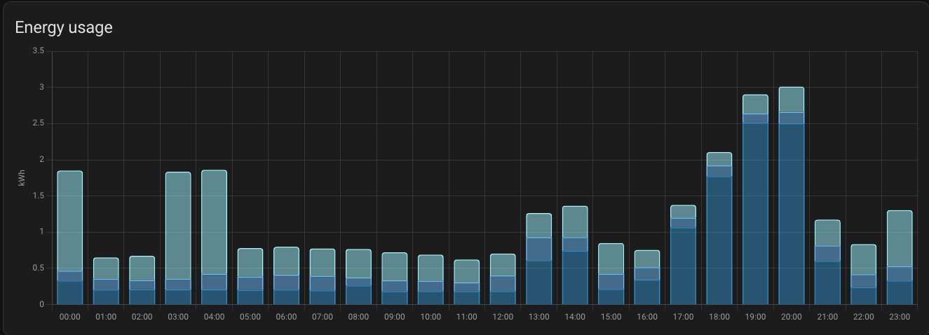Click the dark blue segment of the 20:00 bar
929x335 pixels.
pos(791,214)
